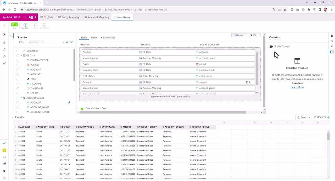Open the Ayudatek LLC workspace dropdown
The width and height of the screenshot is (335, 181).
(25, 17)
